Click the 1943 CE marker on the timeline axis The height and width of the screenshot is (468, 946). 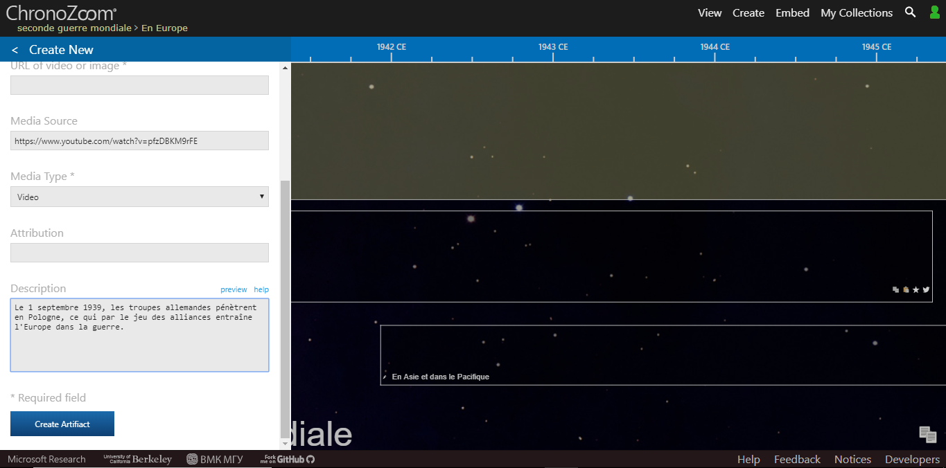pos(553,47)
